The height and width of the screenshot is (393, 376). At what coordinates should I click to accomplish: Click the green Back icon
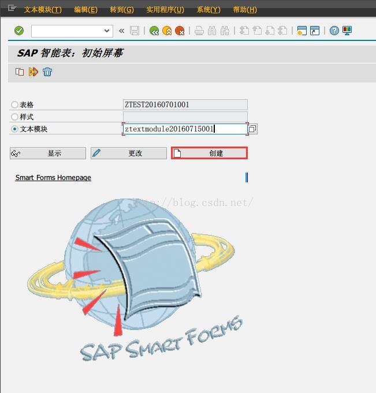pos(154,31)
